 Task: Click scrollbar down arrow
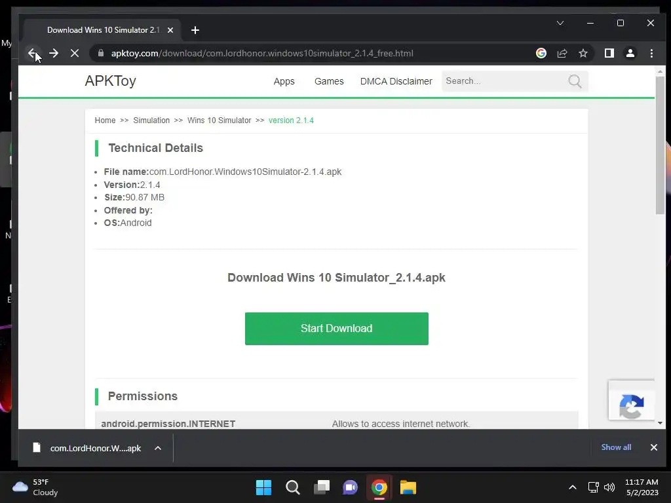coord(660,423)
